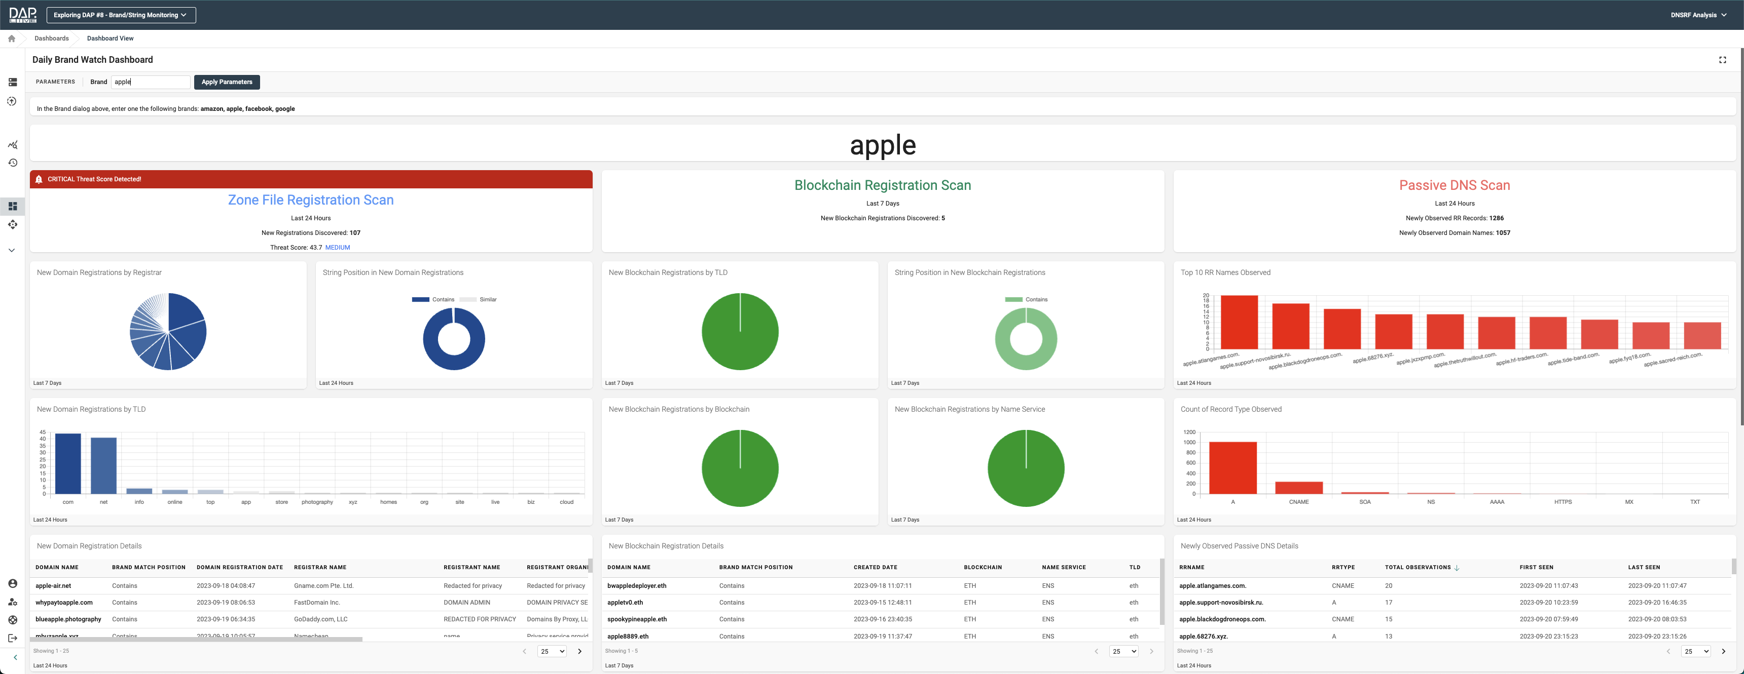The width and height of the screenshot is (1744, 674).
Task: Click the FIRST SEEN column header
Action: [1537, 568]
